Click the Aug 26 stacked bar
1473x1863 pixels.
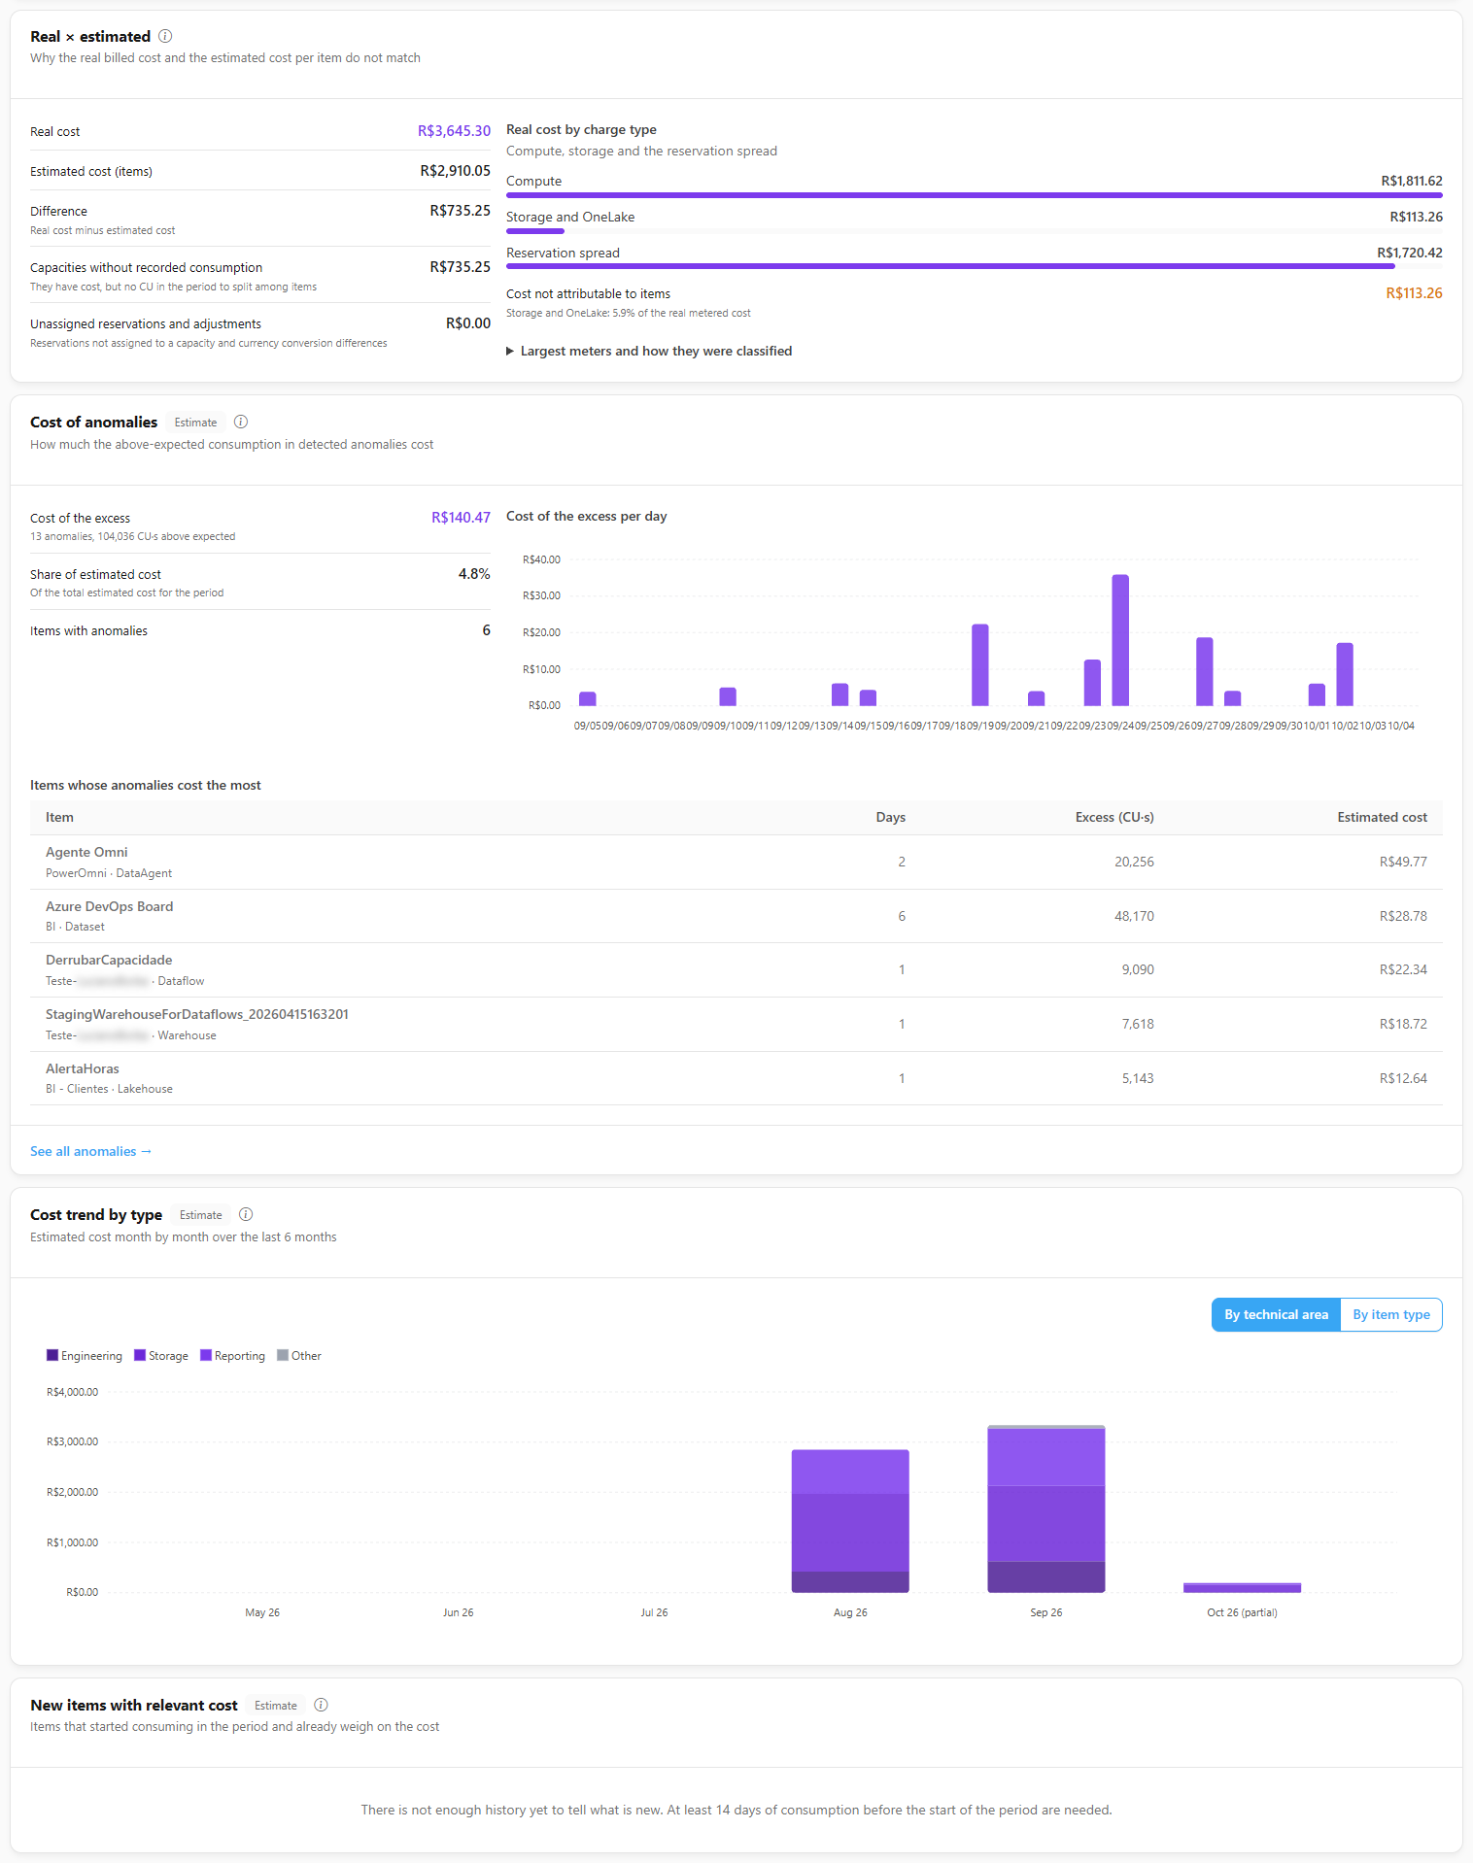(x=850, y=1521)
